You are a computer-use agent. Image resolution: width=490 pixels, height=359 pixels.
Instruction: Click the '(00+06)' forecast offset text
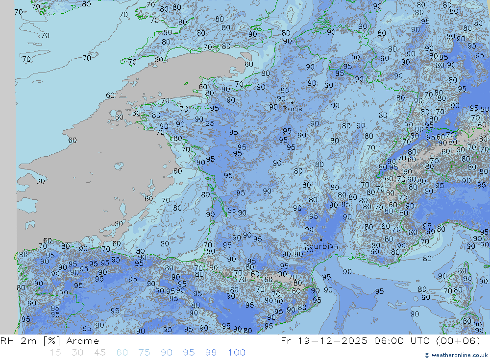pos(458,341)
